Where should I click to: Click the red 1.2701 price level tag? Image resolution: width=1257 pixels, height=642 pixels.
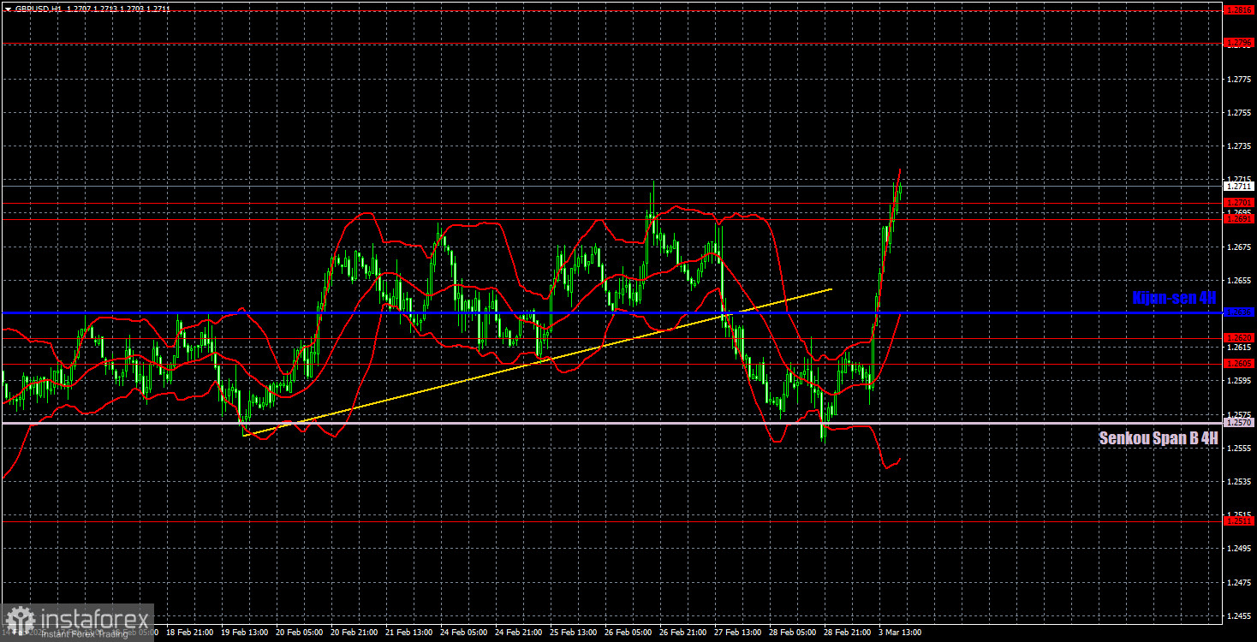(x=1239, y=203)
